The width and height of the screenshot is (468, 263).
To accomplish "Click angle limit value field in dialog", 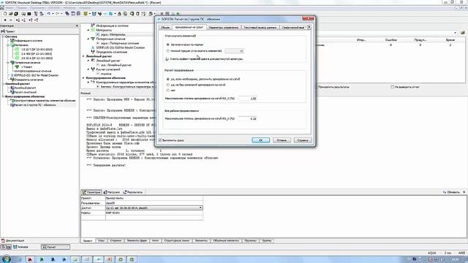I will [x=234, y=51].
